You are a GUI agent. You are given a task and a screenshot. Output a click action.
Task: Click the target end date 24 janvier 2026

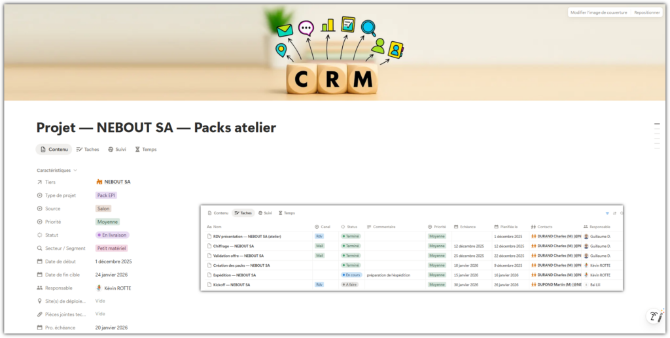click(111, 275)
